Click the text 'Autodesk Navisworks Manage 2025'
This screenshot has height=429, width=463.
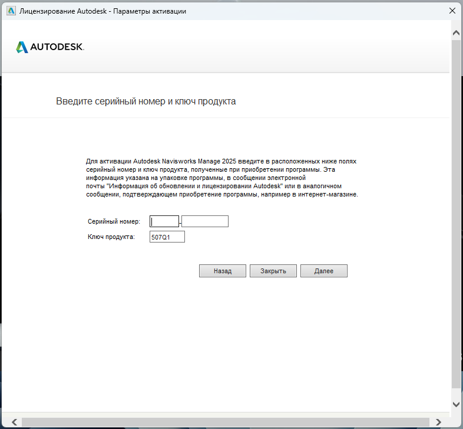pyautogui.click(x=184, y=161)
